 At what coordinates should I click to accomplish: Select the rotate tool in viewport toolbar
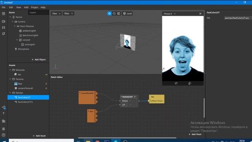(x=114, y=13)
